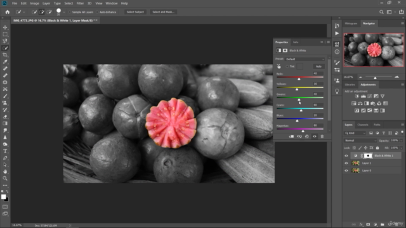
Task: Toggle lock all for the layer
Action: pos(377,148)
